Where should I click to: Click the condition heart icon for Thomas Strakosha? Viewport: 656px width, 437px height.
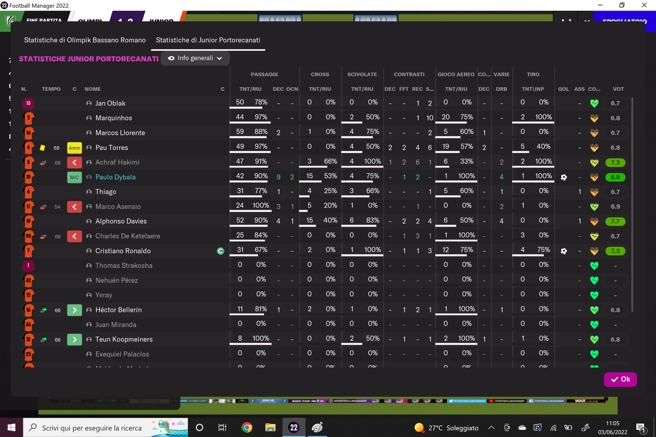[x=595, y=265]
